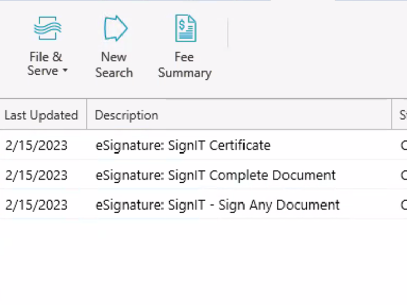Click the far-right cell in the SignIT Certificate row
Viewport: 407px width, 305px height.
pos(402,145)
